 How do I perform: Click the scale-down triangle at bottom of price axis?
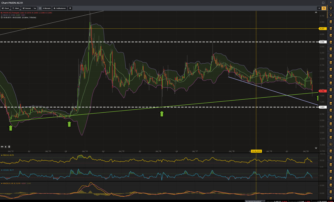point(316,148)
